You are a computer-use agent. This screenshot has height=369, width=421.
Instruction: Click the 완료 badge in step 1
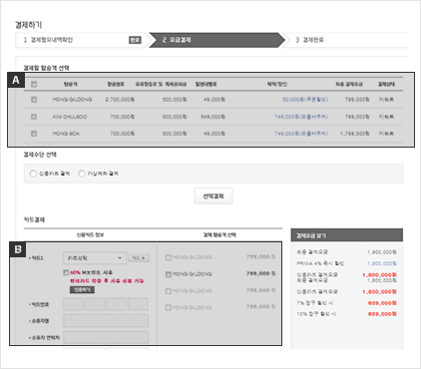[x=135, y=40]
